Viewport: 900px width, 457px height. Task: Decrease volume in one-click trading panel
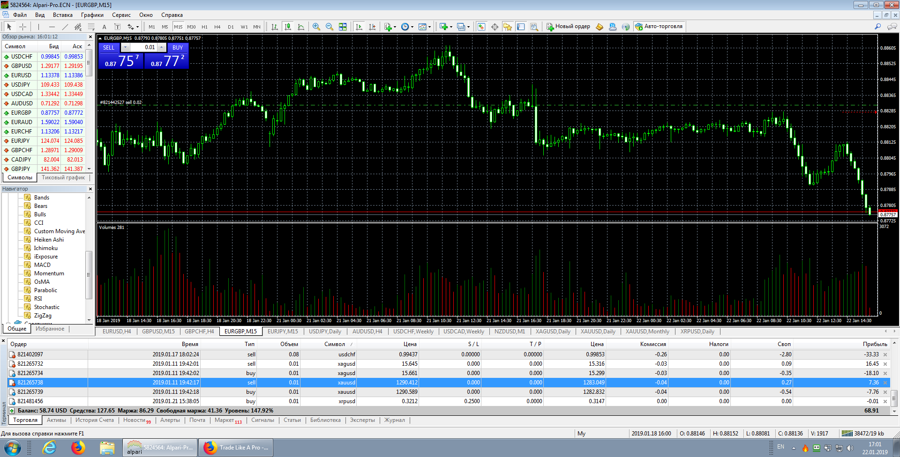[x=125, y=47]
